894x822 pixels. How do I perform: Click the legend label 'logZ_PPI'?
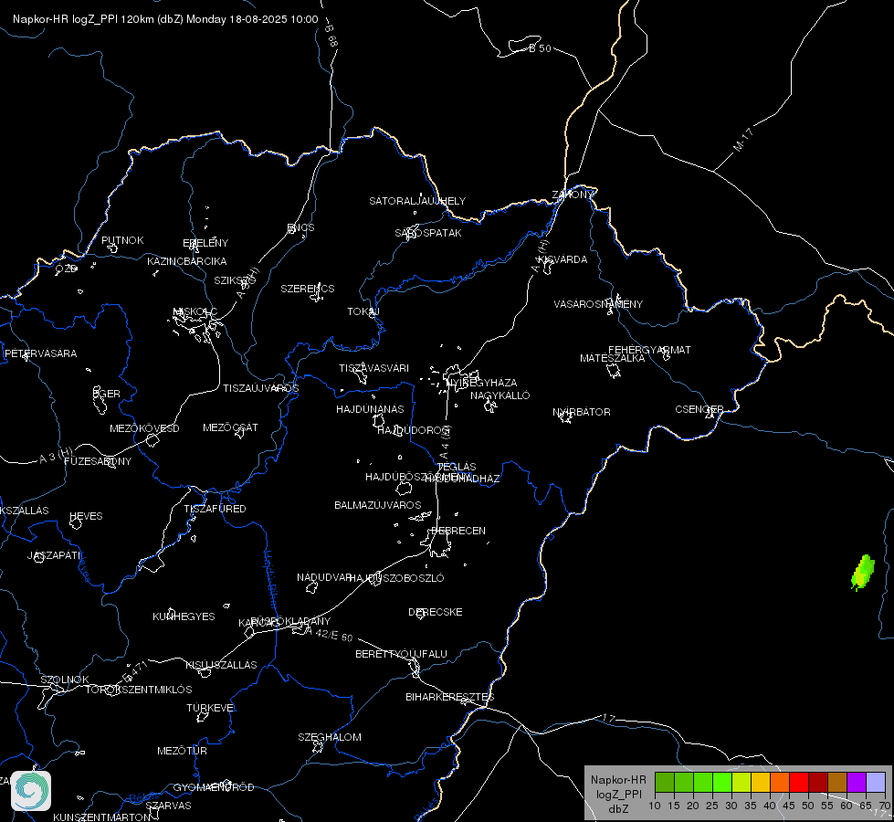618,794
